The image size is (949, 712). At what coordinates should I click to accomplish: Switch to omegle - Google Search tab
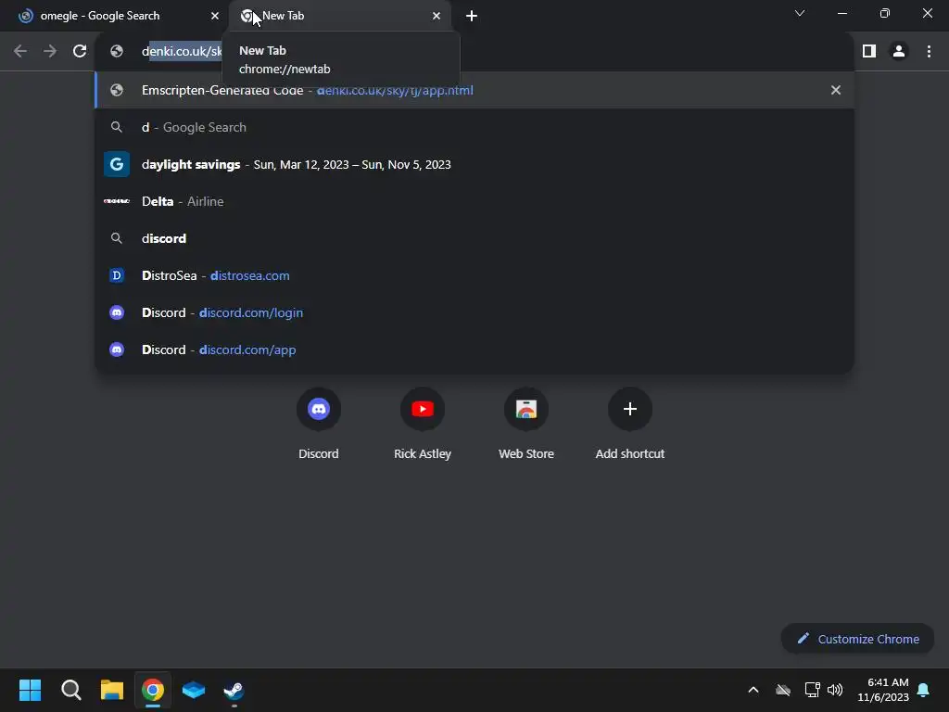[x=115, y=17]
